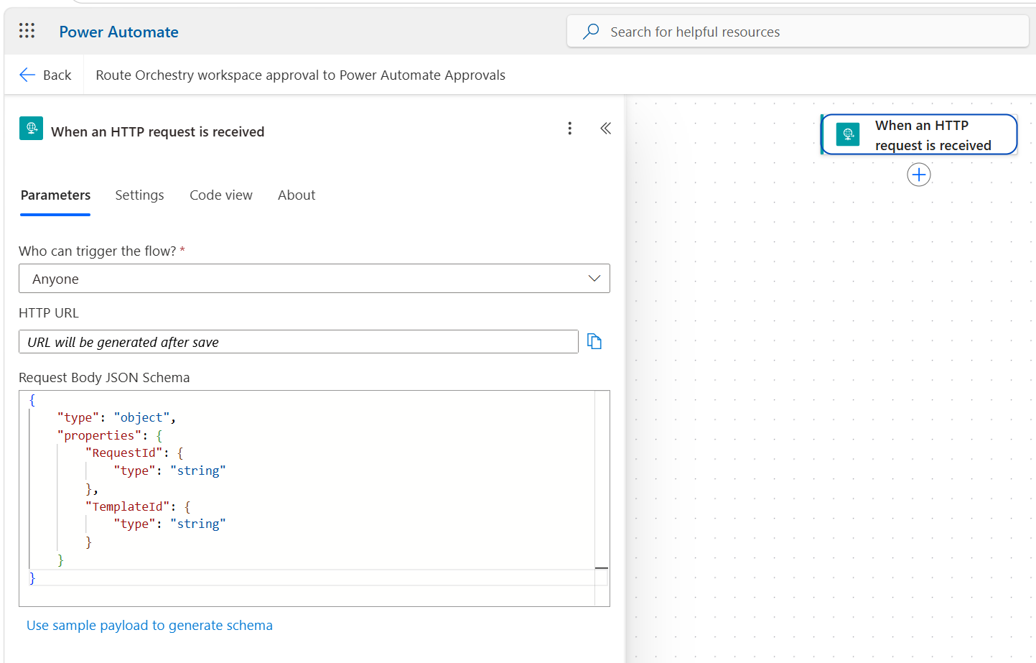Add a new step below the trigger

[919, 175]
